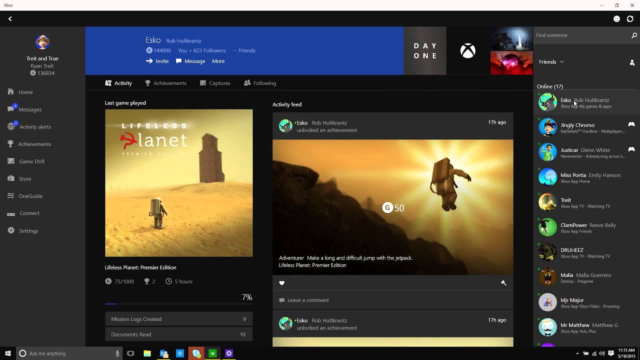Click controller icon beside Justicar
Viewport: 640px width, 360px height.
[x=631, y=149]
